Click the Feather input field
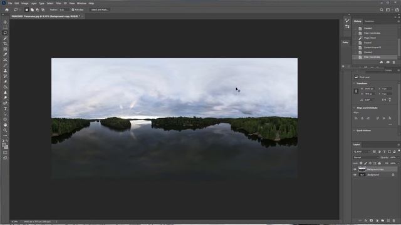Image resolution: width=401 pixels, height=225 pixels. click(64, 10)
